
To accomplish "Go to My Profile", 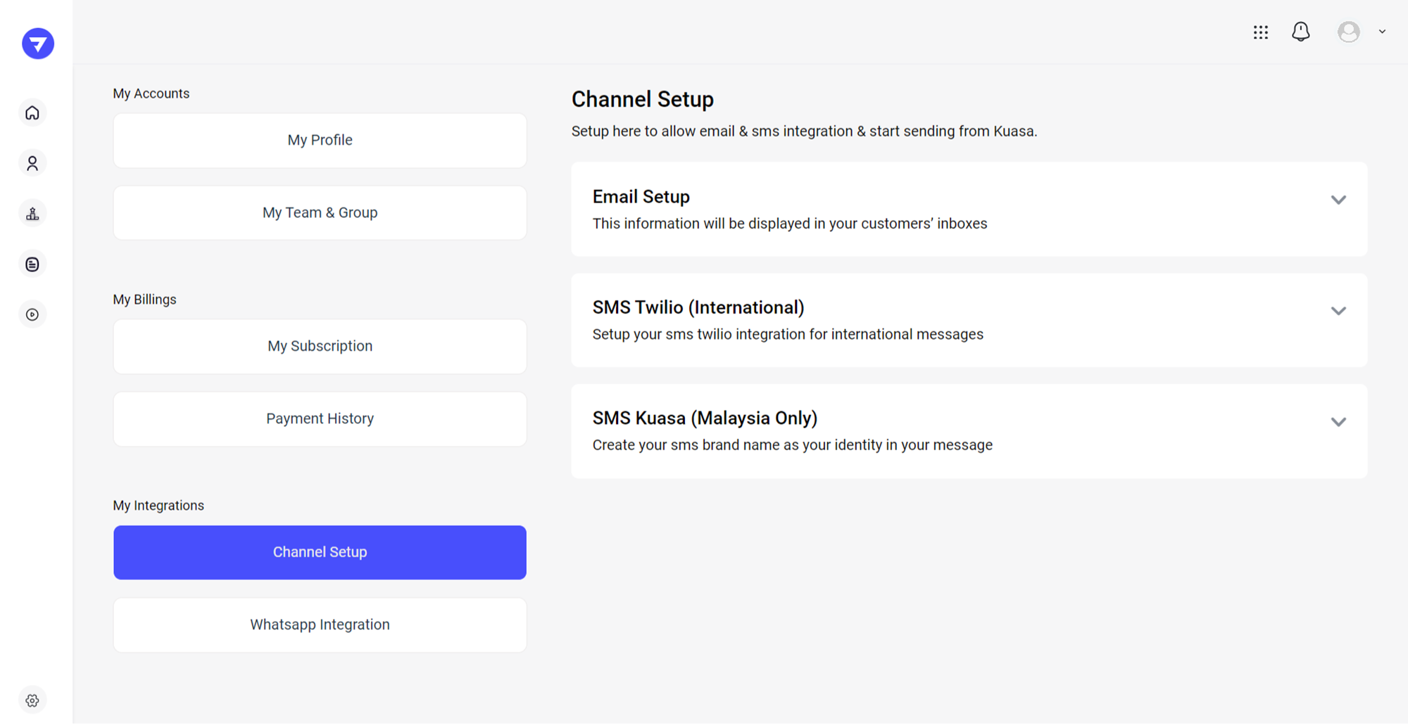I will click(320, 141).
